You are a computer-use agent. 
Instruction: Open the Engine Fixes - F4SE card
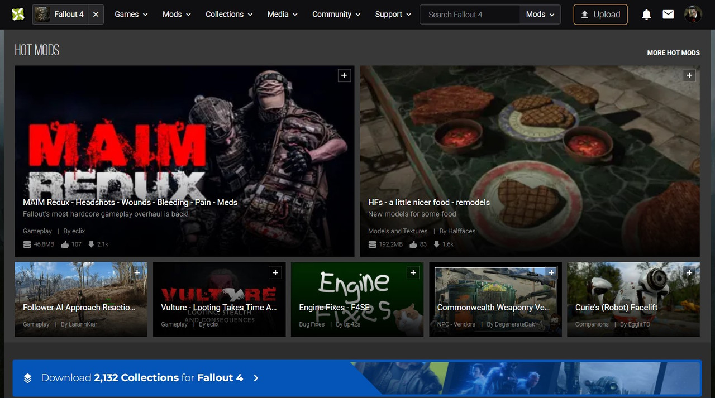pyautogui.click(x=357, y=299)
